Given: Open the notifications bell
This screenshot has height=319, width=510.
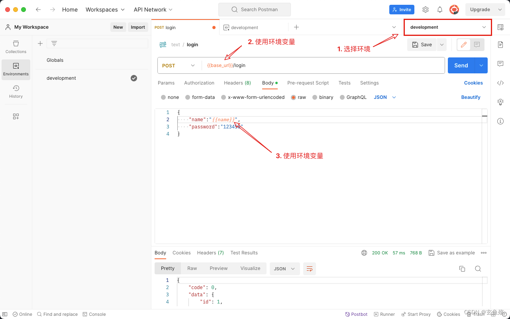Looking at the screenshot, I should point(440,10).
